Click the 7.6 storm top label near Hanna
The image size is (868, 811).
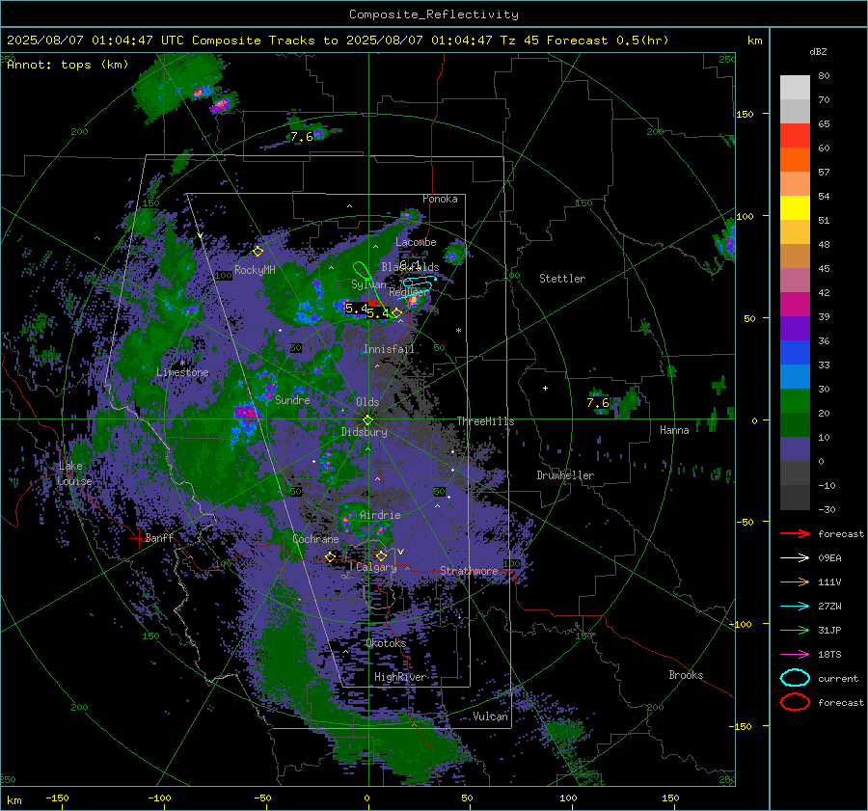pos(598,403)
